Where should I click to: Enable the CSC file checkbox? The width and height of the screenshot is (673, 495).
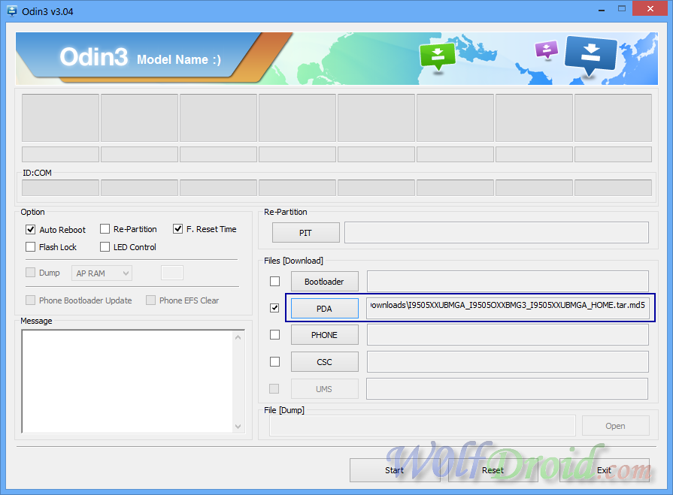(274, 362)
